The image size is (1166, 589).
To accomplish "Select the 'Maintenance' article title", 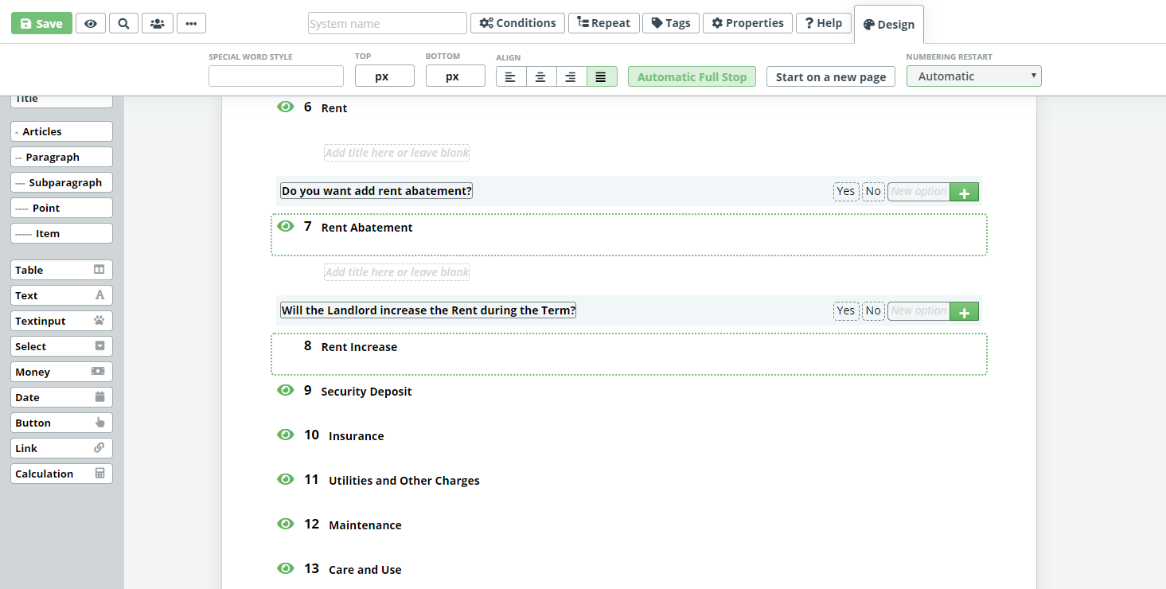I will (365, 525).
